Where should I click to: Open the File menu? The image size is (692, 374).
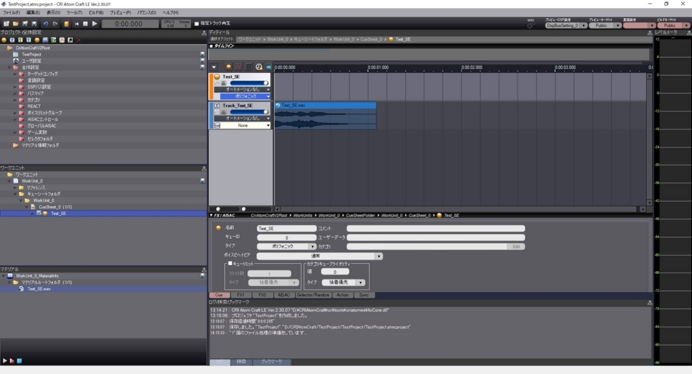coord(11,13)
